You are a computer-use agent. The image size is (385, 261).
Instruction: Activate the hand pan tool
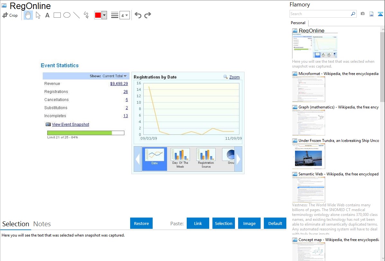(28, 15)
